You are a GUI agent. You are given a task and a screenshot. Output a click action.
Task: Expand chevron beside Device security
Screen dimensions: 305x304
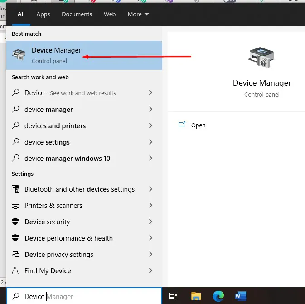click(x=150, y=222)
